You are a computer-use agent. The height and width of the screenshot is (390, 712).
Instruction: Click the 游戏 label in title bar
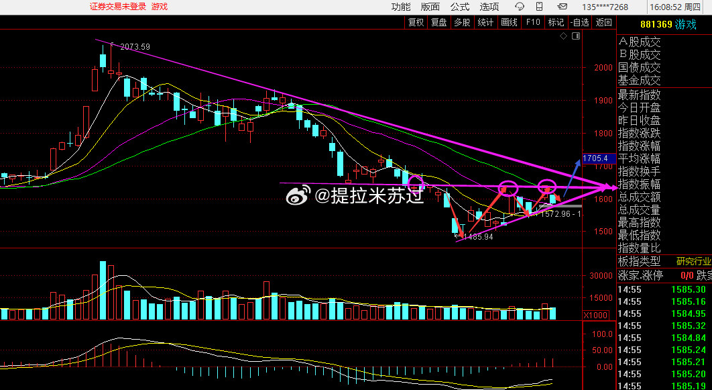pos(160,7)
